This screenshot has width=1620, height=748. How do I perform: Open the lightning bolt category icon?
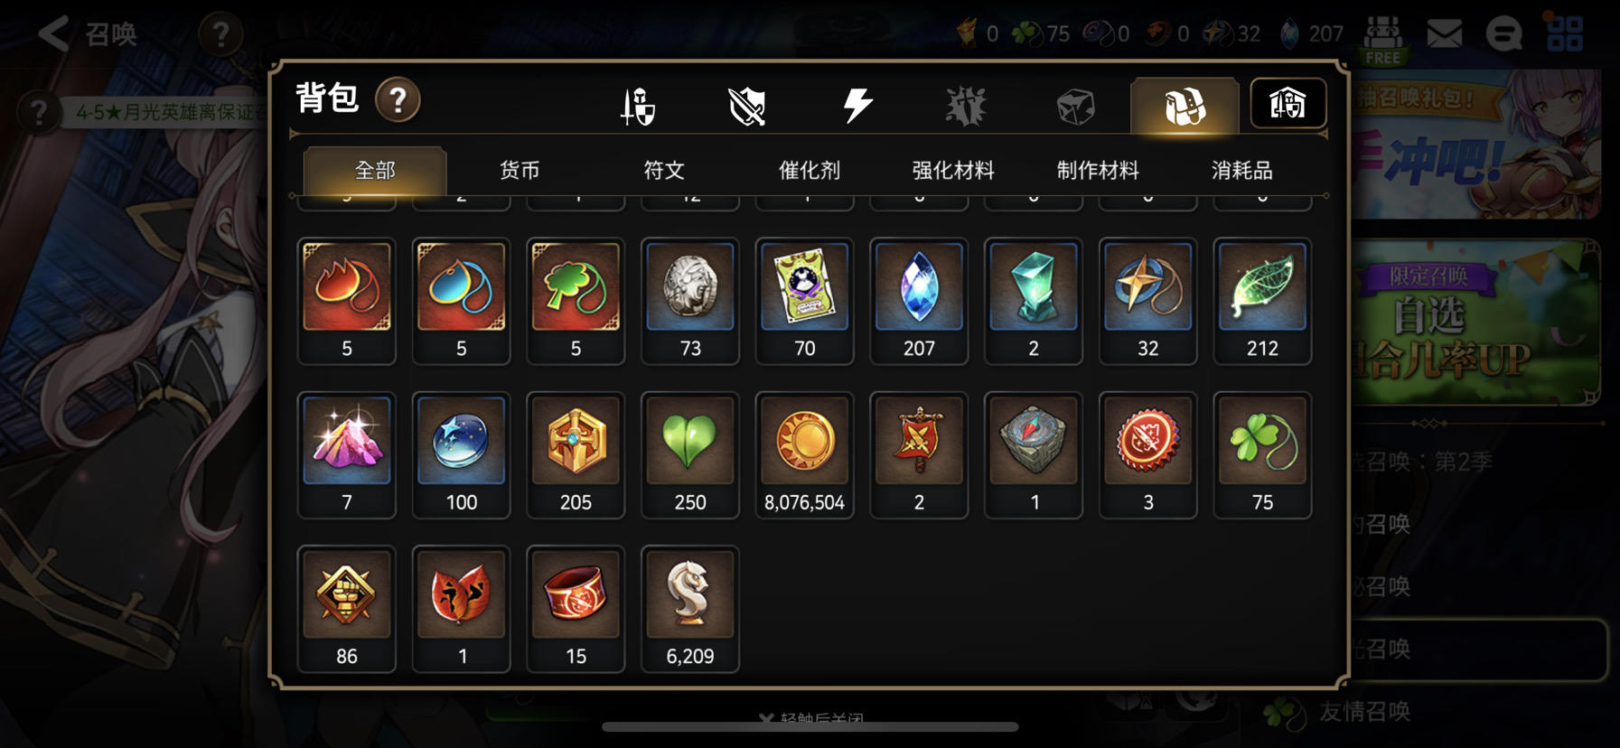point(857,106)
